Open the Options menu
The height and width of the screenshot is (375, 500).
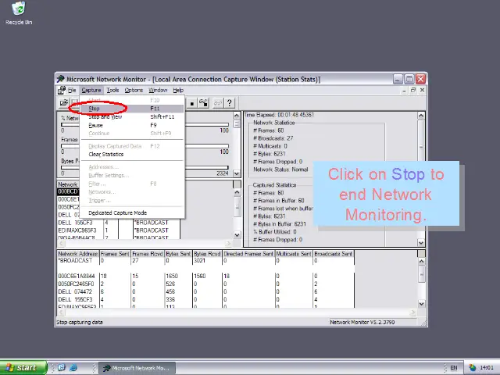[x=134, y=91]
